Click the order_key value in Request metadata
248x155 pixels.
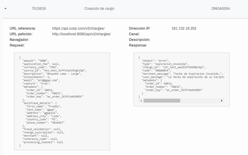coord(65,97)
